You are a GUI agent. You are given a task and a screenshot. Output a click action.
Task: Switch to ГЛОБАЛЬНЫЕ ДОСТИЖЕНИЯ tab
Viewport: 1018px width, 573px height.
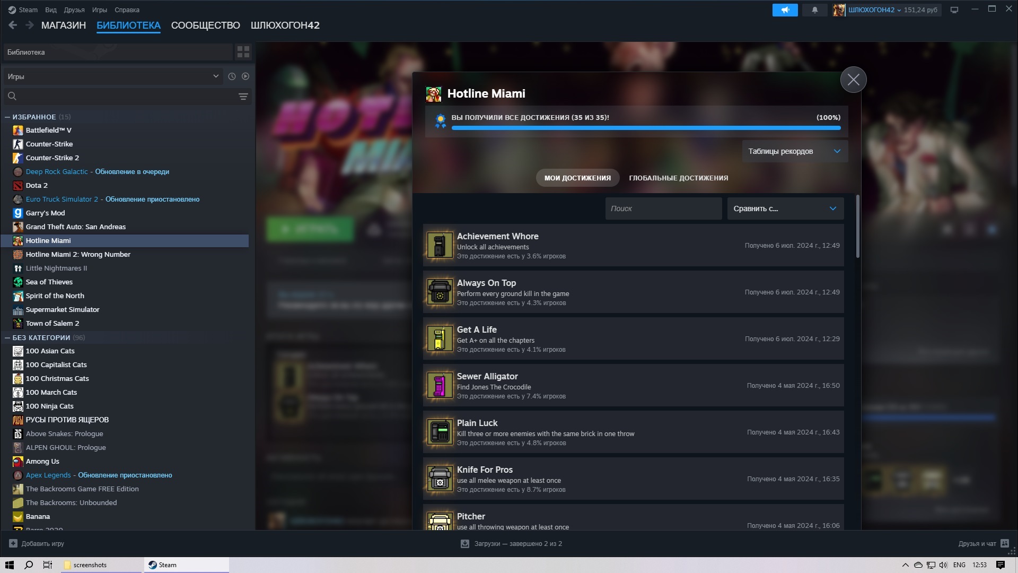(x=678, y=178)
